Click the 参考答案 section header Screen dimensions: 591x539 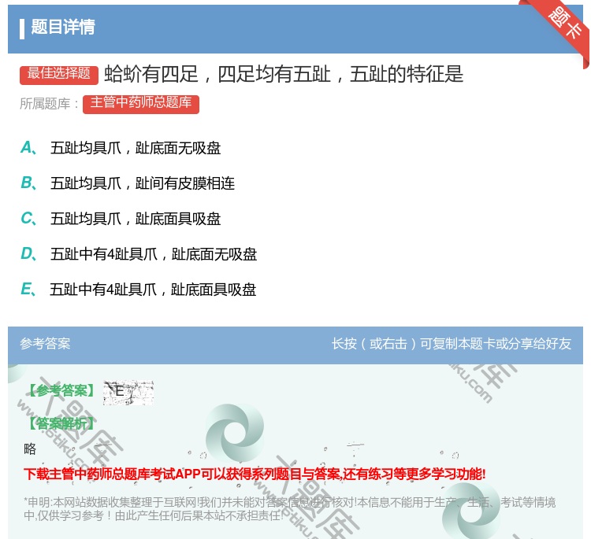(x=45, y=344)
